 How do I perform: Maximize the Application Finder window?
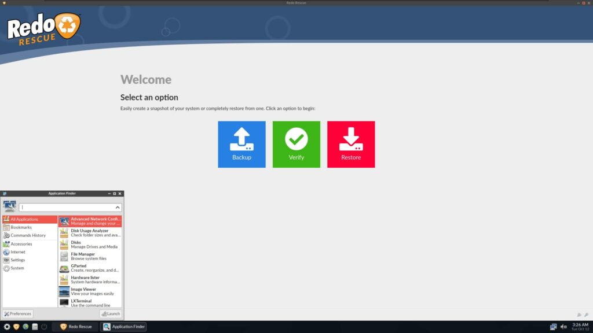[115, 194]
